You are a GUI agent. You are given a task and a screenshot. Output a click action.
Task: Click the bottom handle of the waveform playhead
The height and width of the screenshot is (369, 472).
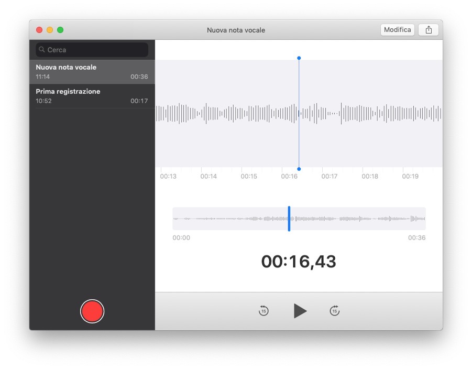299,169
